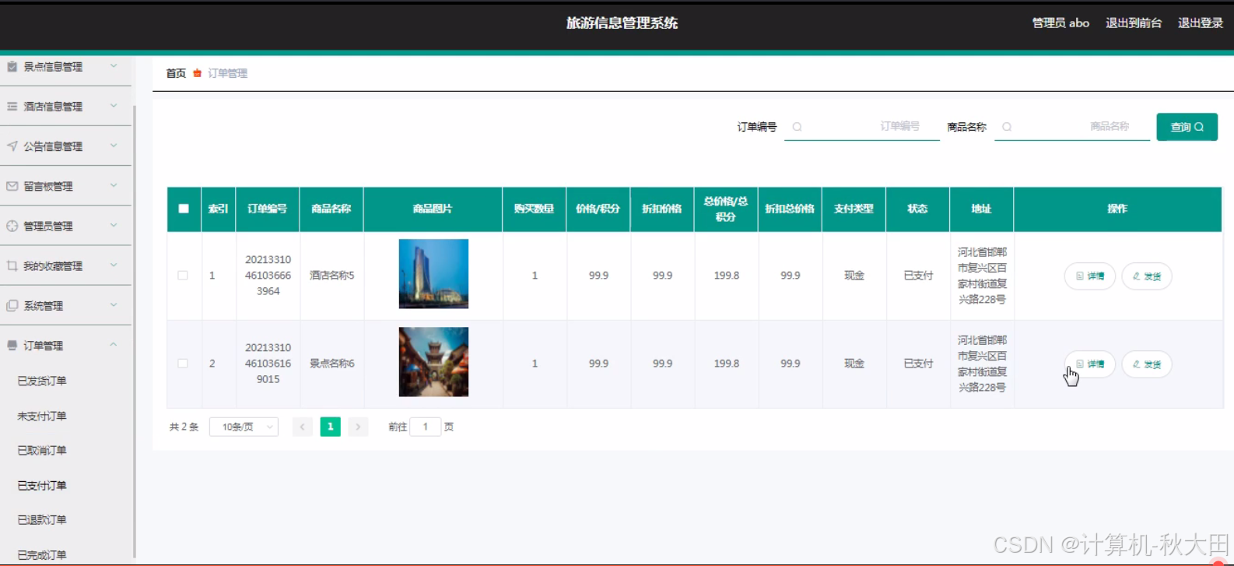Click the 留言板管理 envelope icon

click(x=12, y=186)
